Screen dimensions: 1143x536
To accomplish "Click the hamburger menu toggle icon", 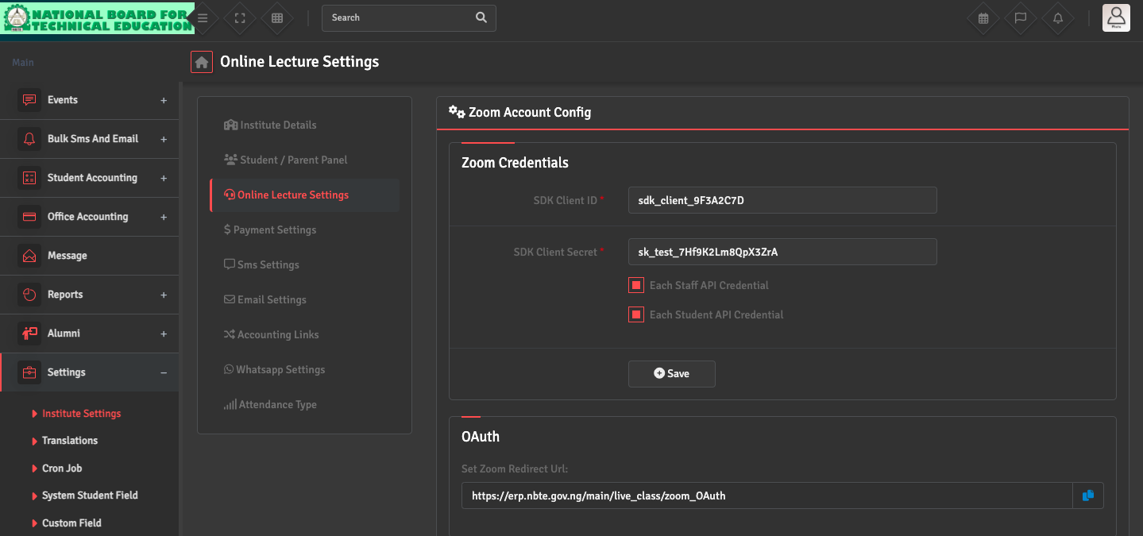I will [203, 18].
